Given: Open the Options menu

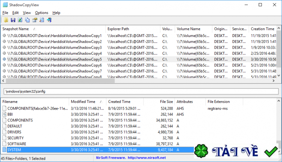Looking at the screenshot, I should coord(42,13).
